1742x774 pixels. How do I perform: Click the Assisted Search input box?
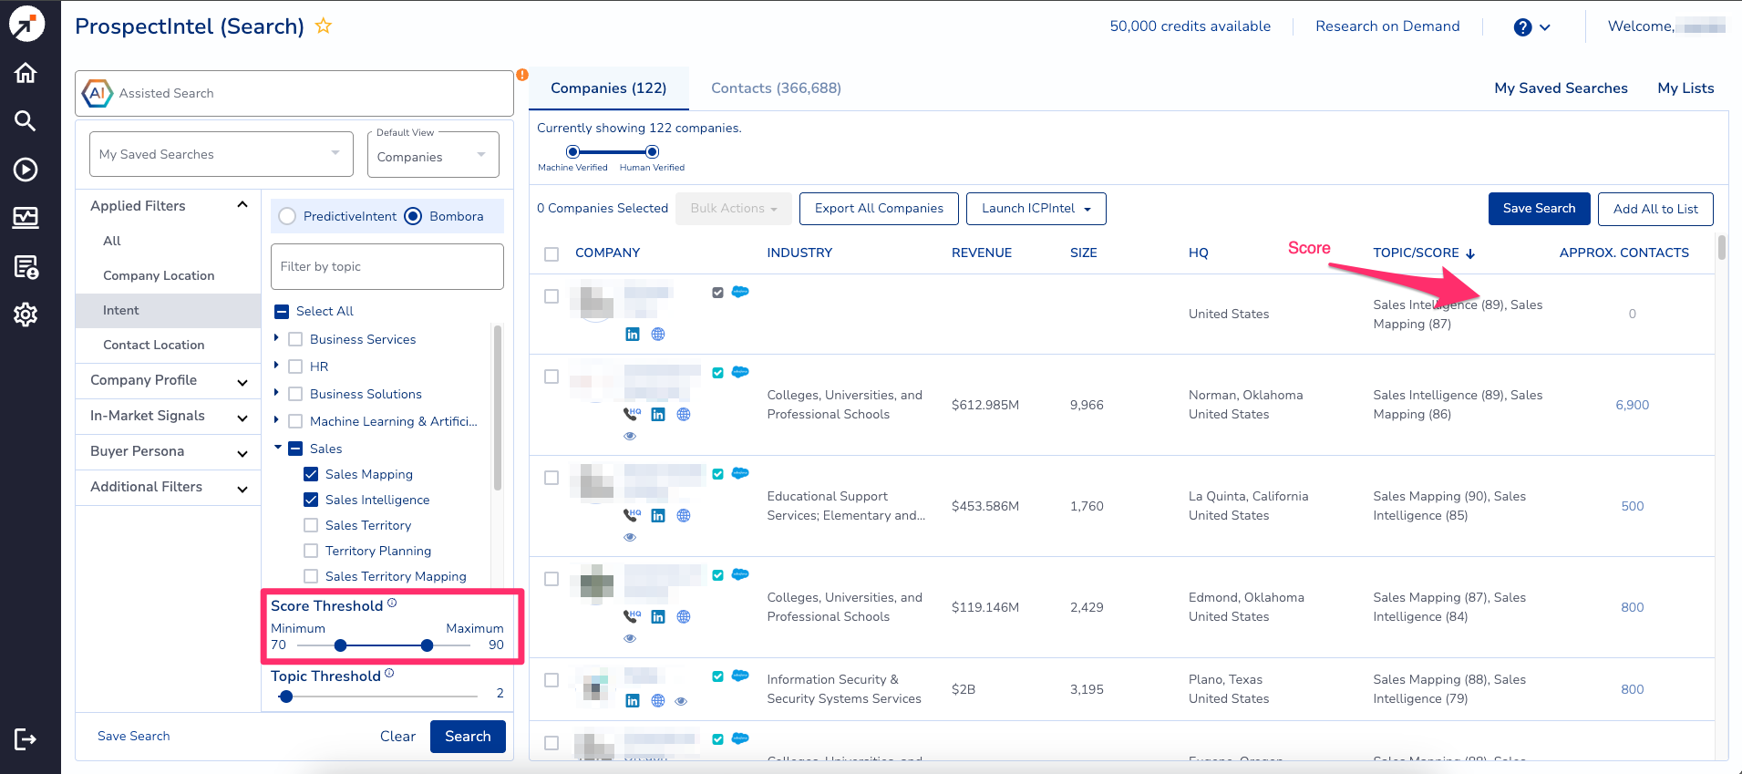point(294,93)
